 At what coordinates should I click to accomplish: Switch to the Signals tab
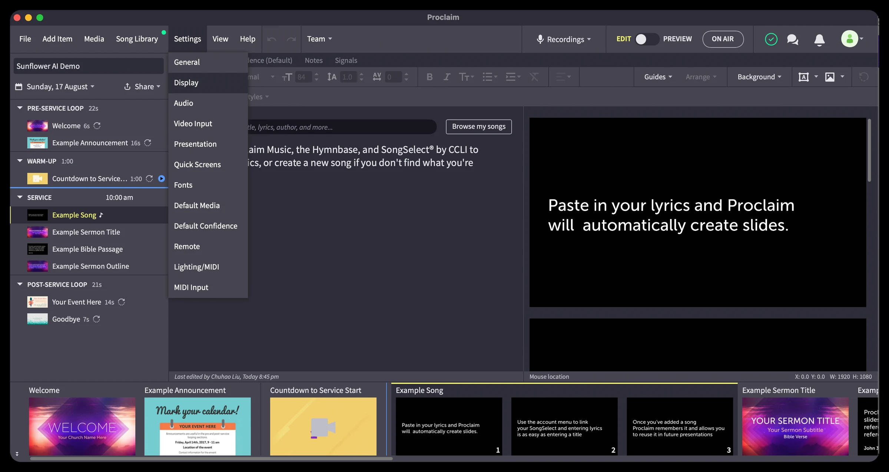pos(346,60)
